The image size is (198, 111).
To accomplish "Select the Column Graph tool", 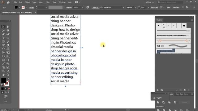I will (x=8, y=68).
